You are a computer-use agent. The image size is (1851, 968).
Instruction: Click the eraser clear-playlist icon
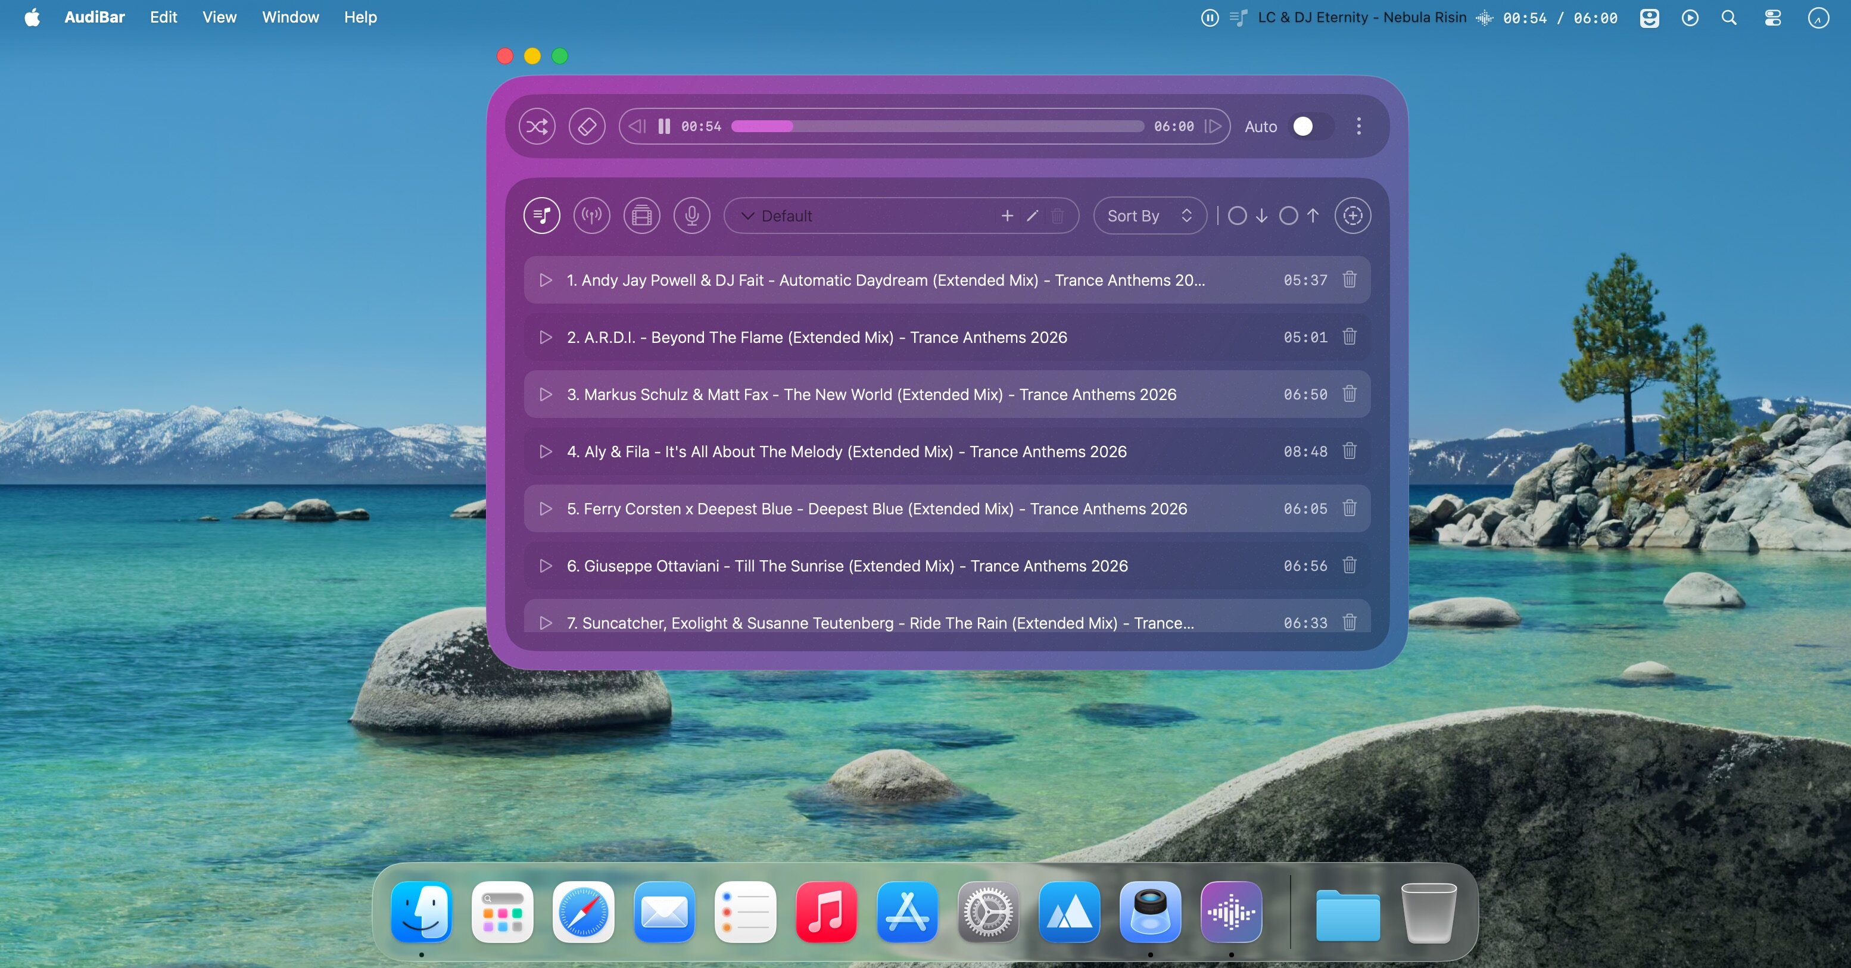pos(587,126)
